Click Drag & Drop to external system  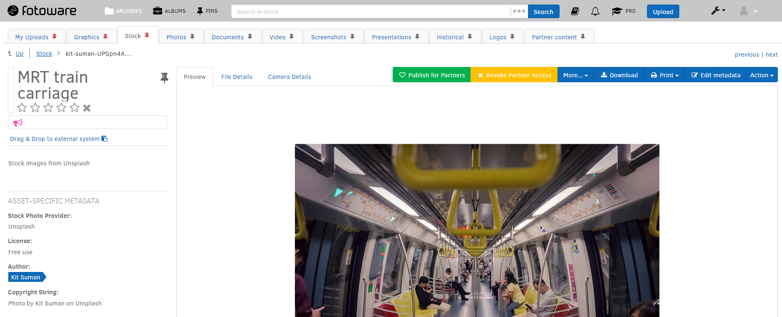pos(59,139)
